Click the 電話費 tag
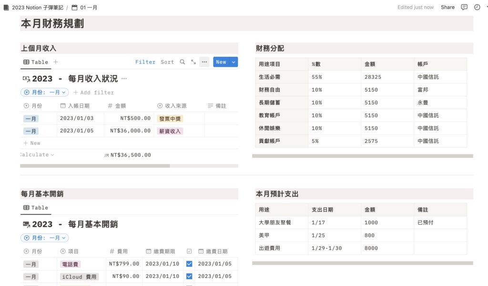488x286 pixels. (70, 264)
